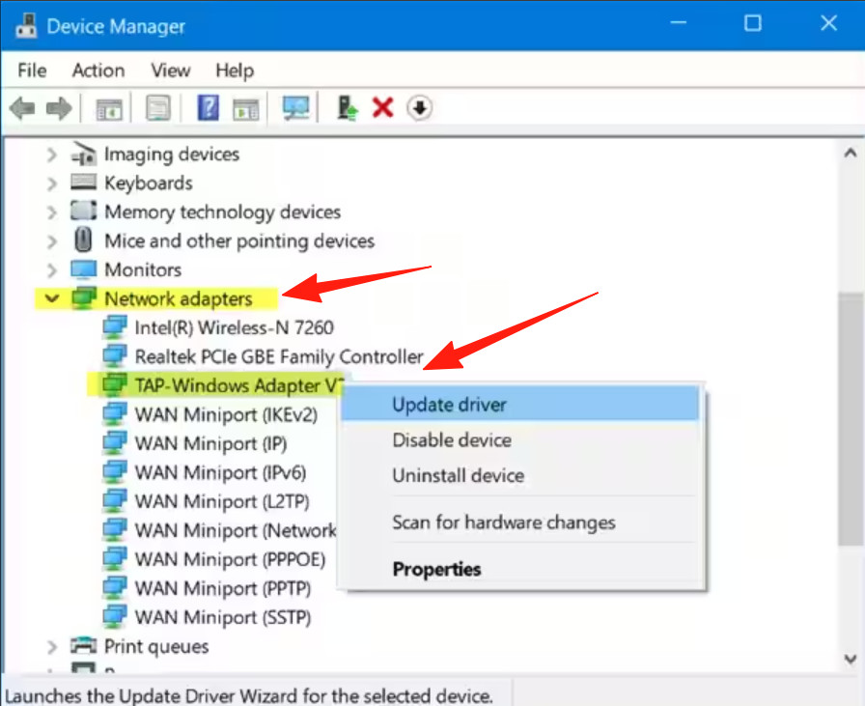Collapse the Network adapters category
This screenshot has width=865, height=706.
click(52, 298)
